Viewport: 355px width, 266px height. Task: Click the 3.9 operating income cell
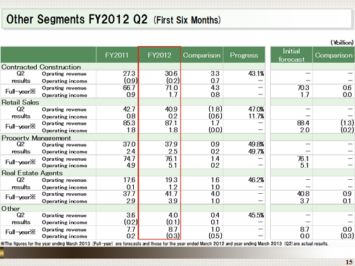172,201
